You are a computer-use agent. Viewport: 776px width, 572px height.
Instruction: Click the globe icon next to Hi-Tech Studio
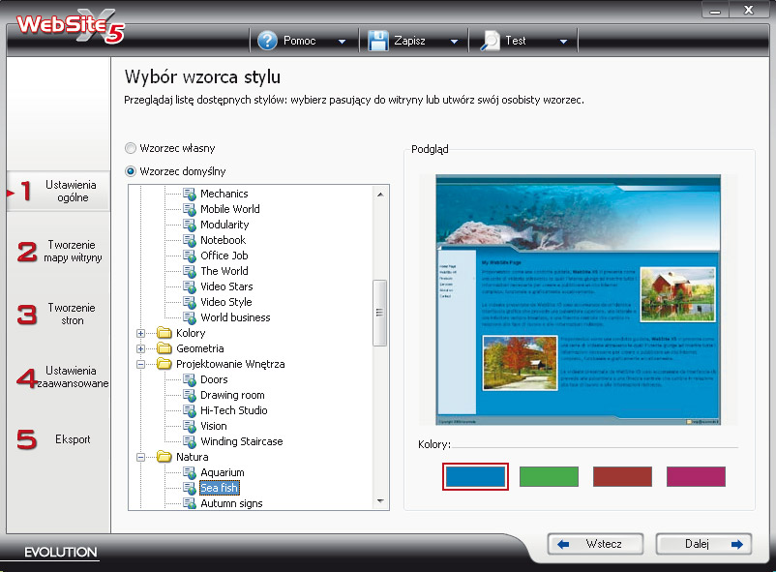click(x=190, y=410)
